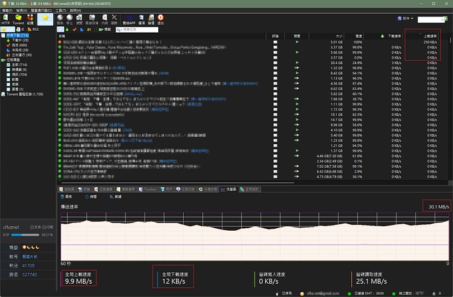Switch to the 任務日誌 tab

(x=185, y=189)
